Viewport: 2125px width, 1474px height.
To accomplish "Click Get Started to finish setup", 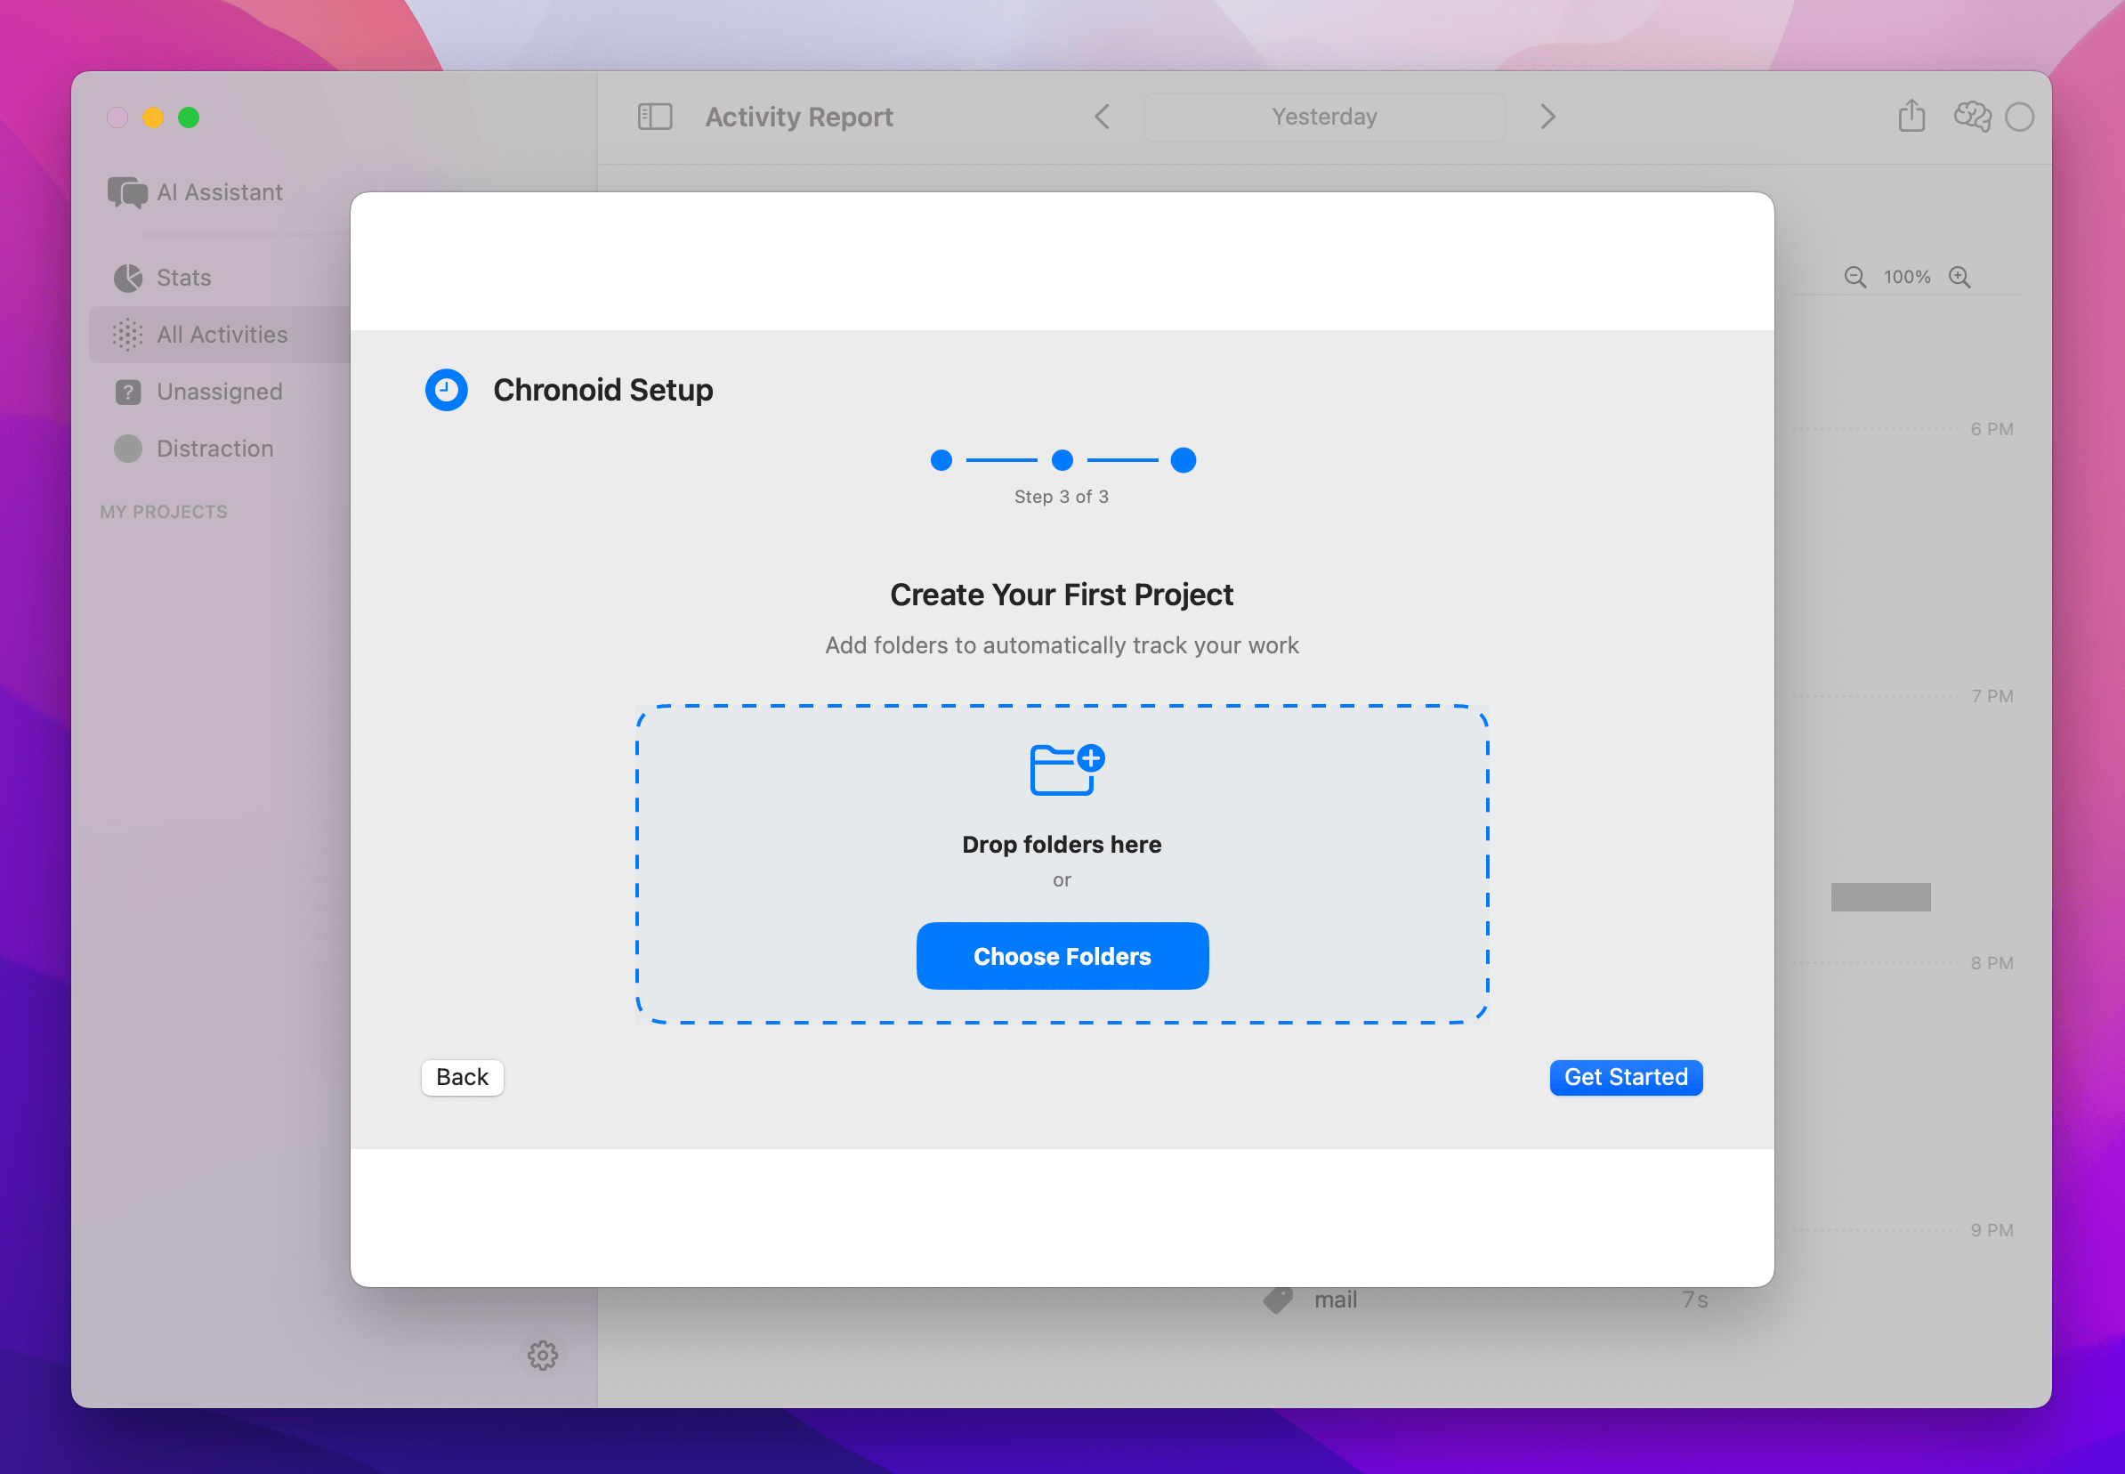I will (1625, 1077).
